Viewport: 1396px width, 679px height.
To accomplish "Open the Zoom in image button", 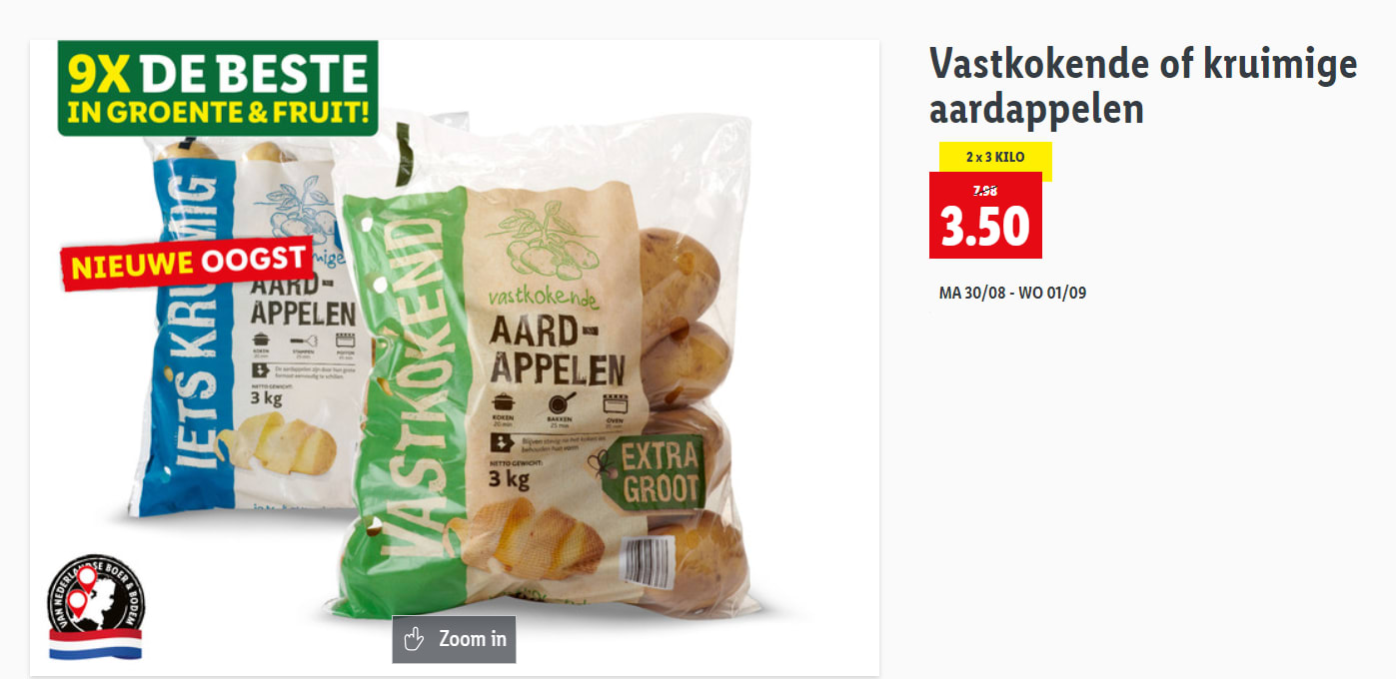I will pyautogui.click(x=454, y=639).
